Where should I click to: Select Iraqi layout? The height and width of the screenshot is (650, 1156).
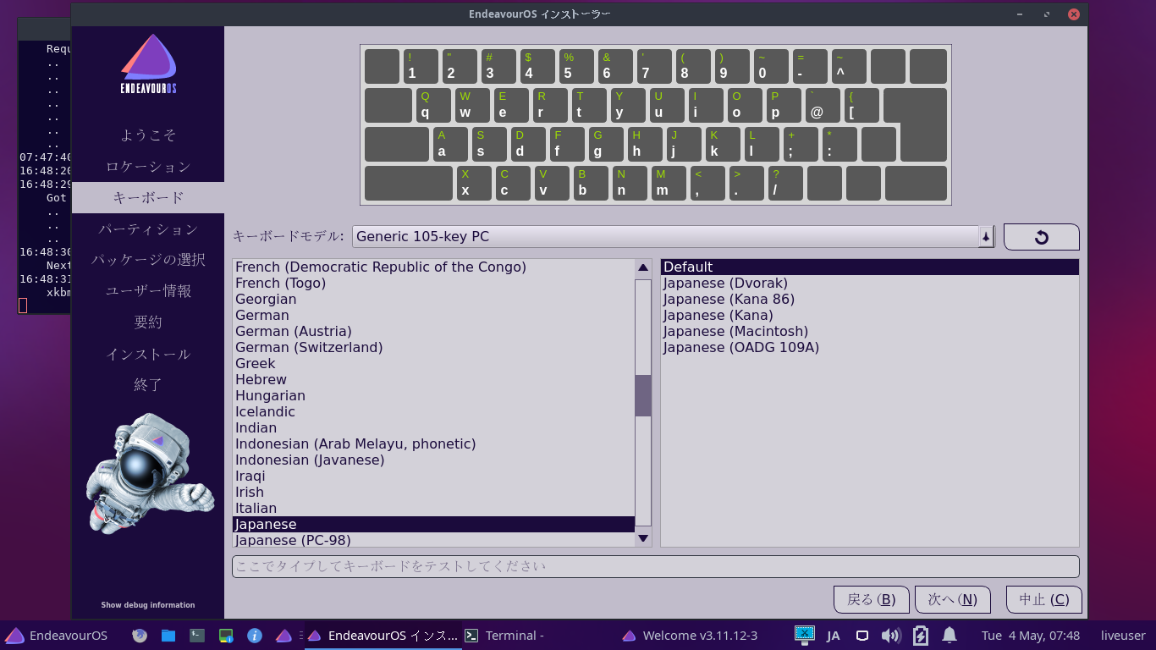point(433,476)
